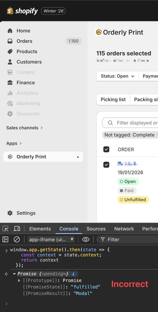Click the Orderly Print sidebar icon
The height and width of the screenshot is (312, 158).
10,157
